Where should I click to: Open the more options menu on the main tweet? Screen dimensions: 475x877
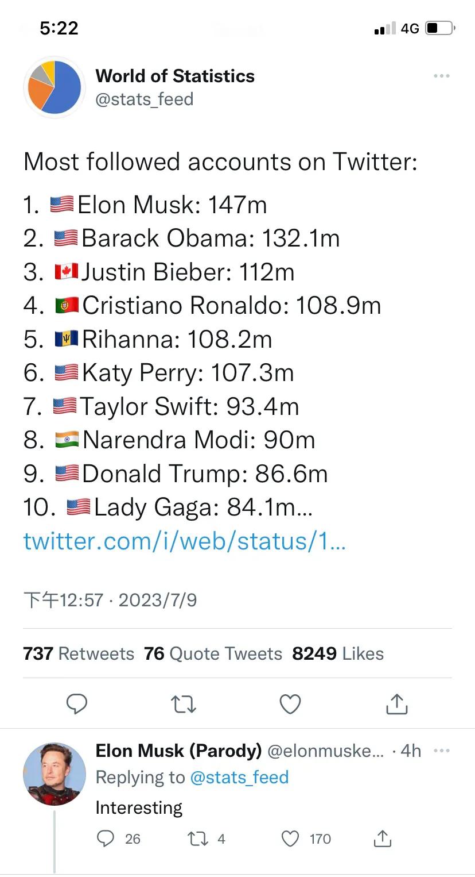(442, 75)
